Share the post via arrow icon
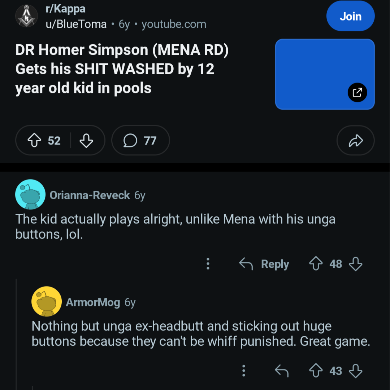This screenshot has height=390, width=390. pos(355,141)
